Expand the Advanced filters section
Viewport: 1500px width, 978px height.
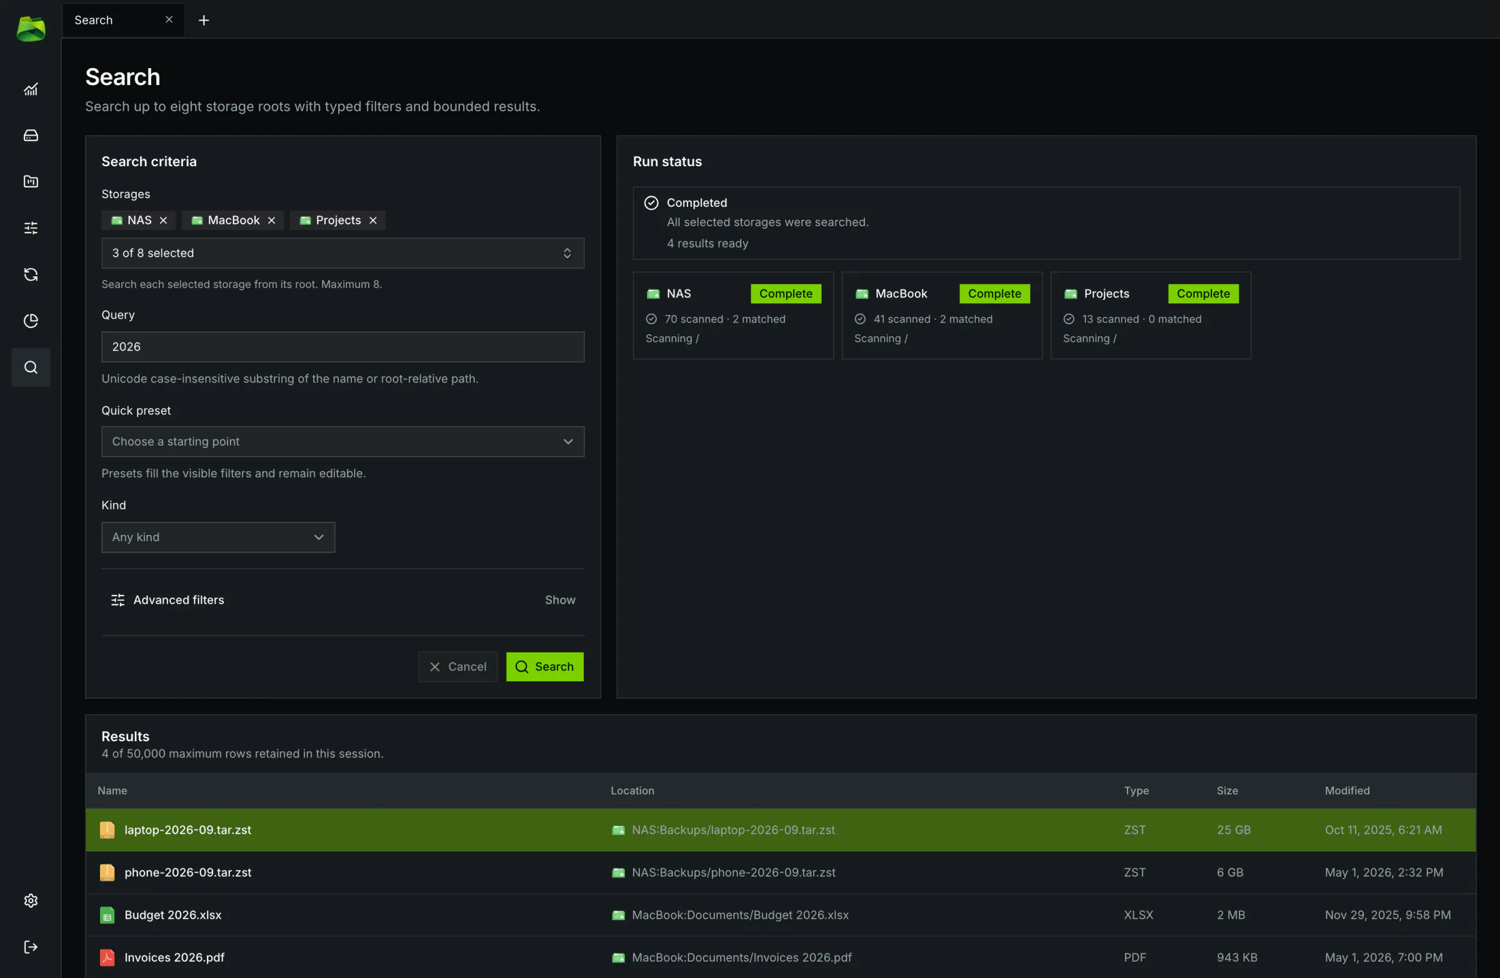click(343, 600)
